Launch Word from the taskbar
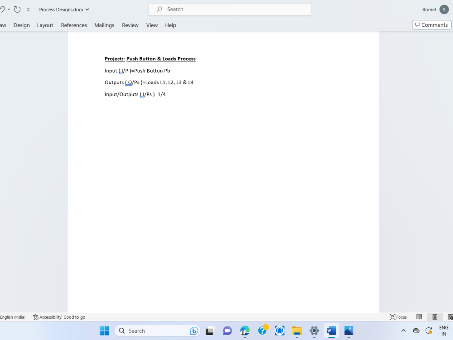This screenshot has height=340, width=453. (x=331, y=330)
